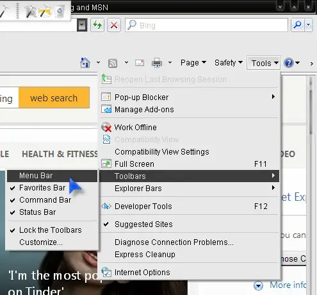The width and height of the screenshot is (317, 295).
Task: Click the Developer Tools icon
Action: [106, 206]
